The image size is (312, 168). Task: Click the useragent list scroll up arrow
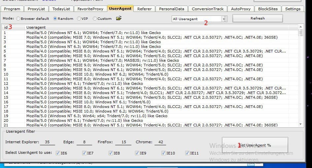pos(300,27)
